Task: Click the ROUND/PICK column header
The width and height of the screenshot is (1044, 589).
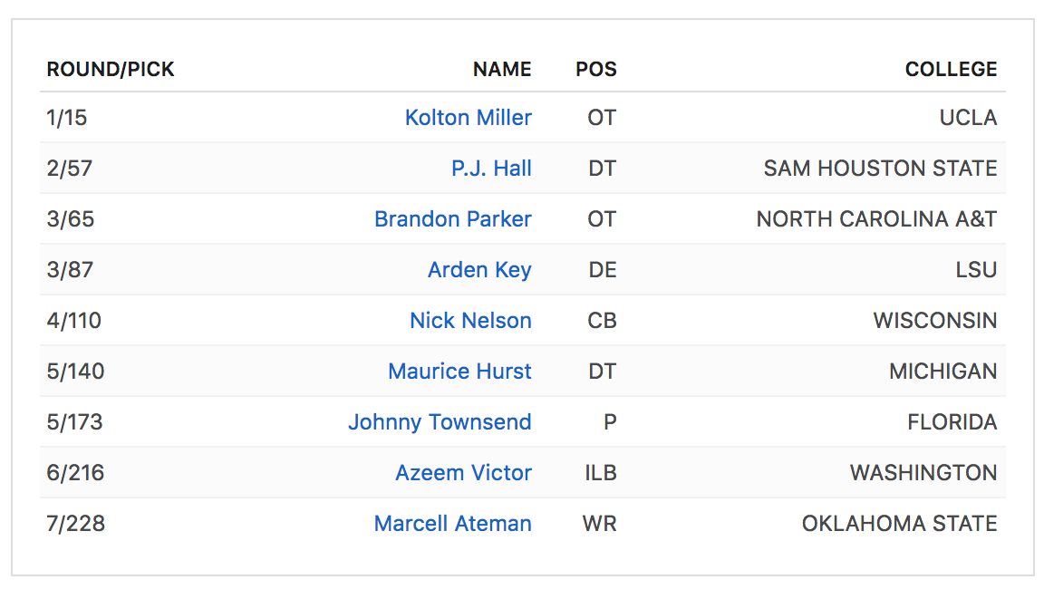Action: [111, 69]
